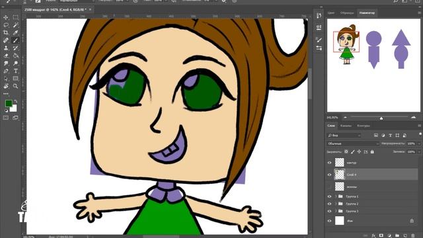Expand the Группа 1 group
Viewport: 423px width, 238px height.
336,196
